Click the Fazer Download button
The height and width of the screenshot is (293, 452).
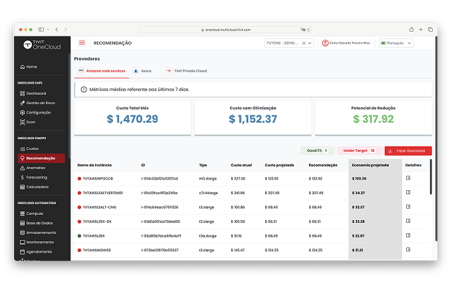pos(408,151)
